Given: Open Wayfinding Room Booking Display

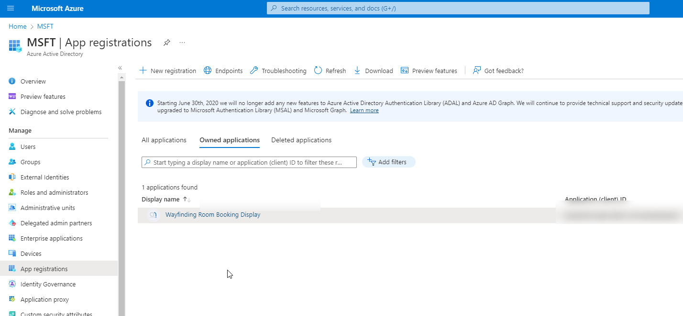Looking at the screenshot, I should 212,214.
